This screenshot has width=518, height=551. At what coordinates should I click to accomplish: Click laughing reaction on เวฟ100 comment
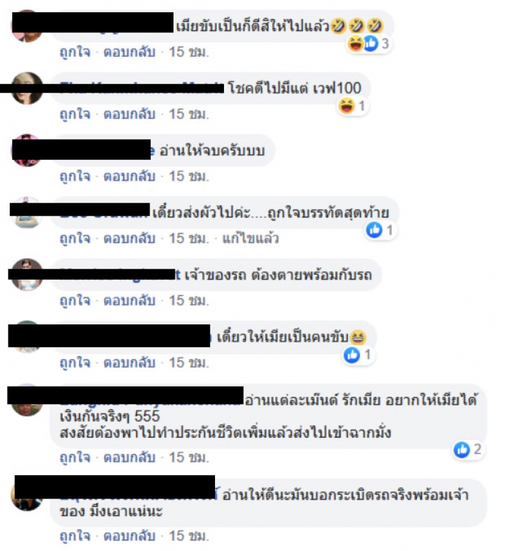tap(346, 106)
